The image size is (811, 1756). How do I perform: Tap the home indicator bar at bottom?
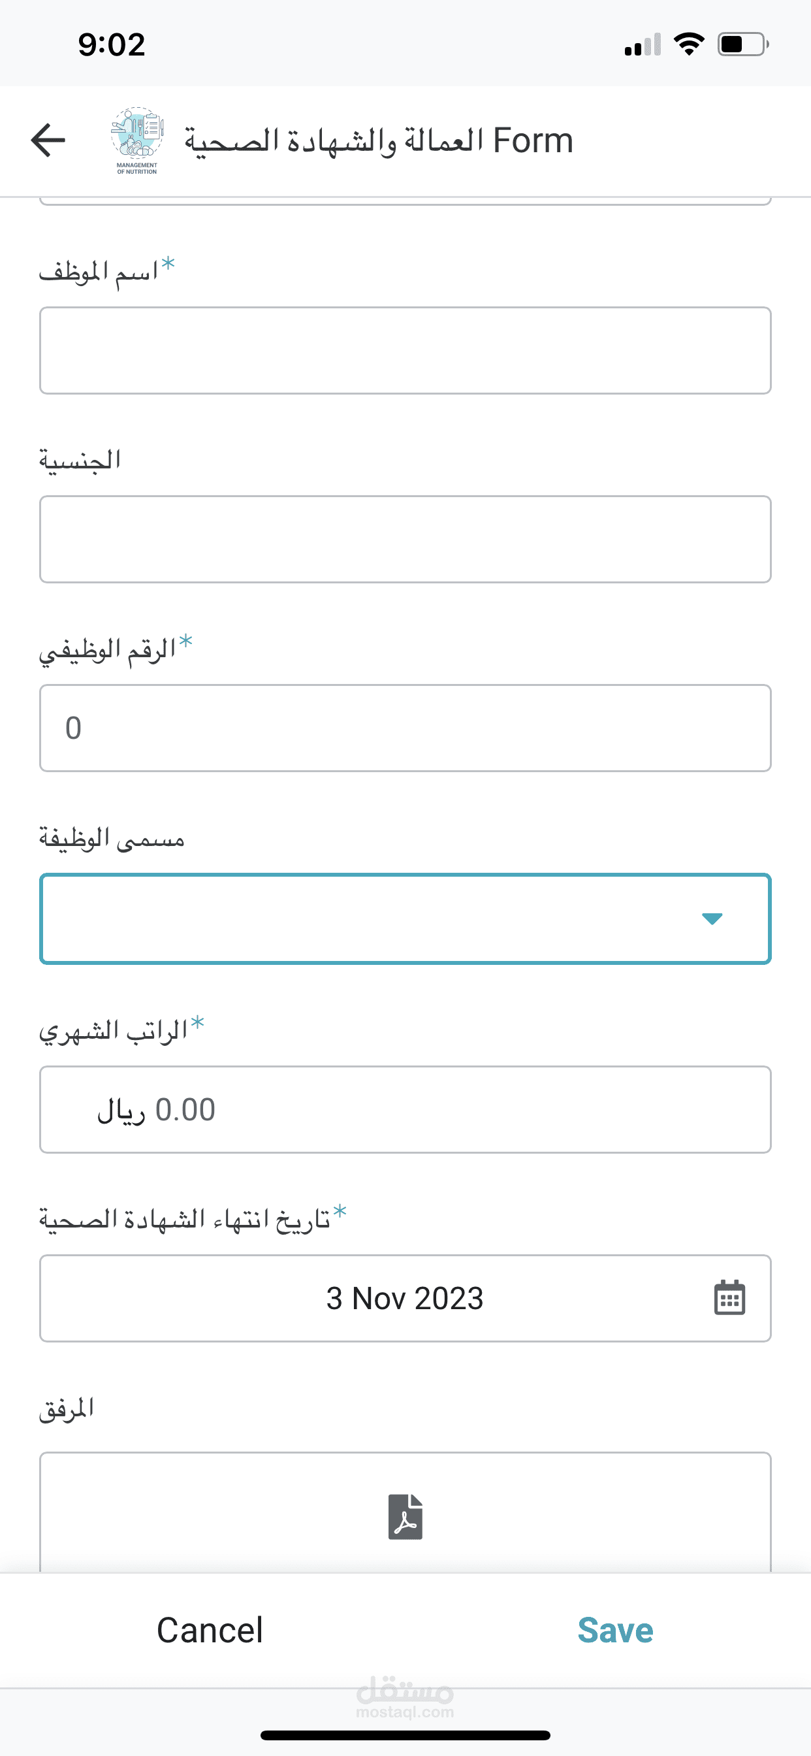[x=405, y=1735]
